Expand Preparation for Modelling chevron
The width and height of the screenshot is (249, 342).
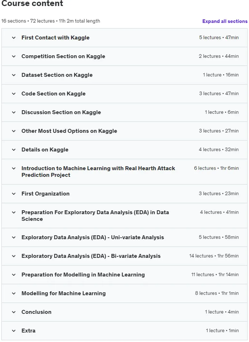coord(14,275)
